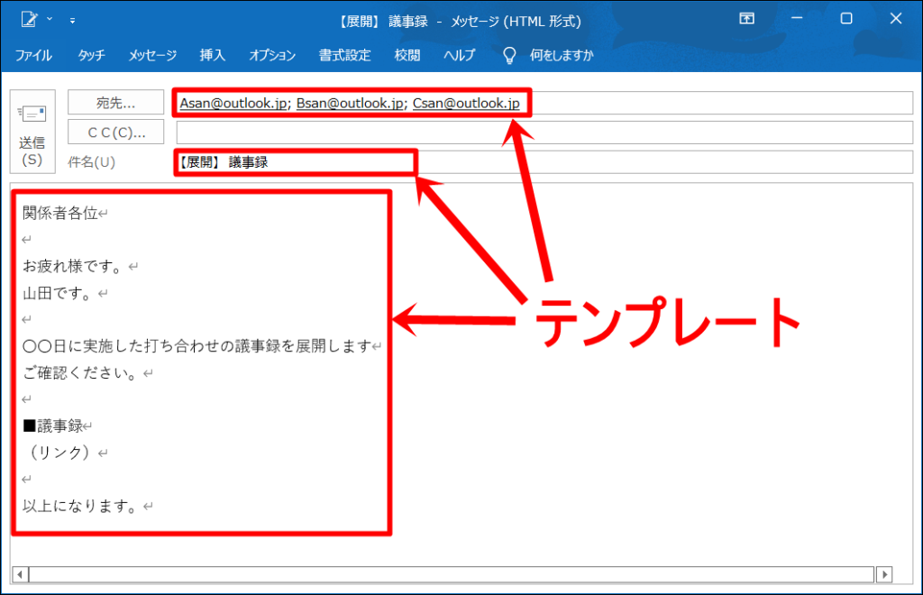Open the ファイル menu
923x595 pixels.
point(33,56)
